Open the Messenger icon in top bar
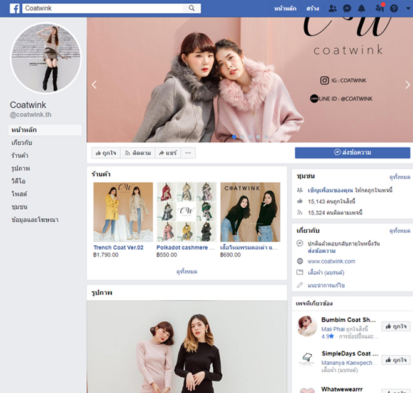This screenshot has width=413, height=393. point(347,8)
